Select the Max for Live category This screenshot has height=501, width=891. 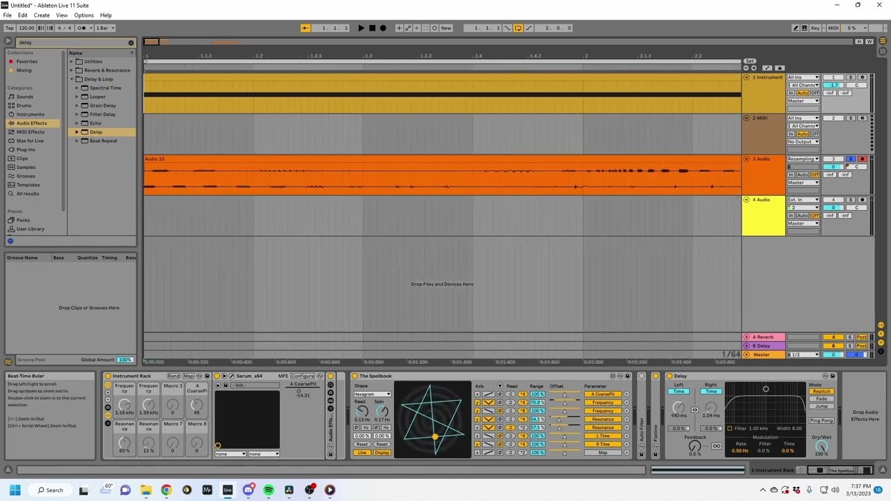pyautogui.click(x=30, y=141)
